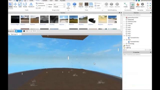The image size is (160, 90).
Task: Open the Effects gameplay menu
Action: tap(138, 5)
